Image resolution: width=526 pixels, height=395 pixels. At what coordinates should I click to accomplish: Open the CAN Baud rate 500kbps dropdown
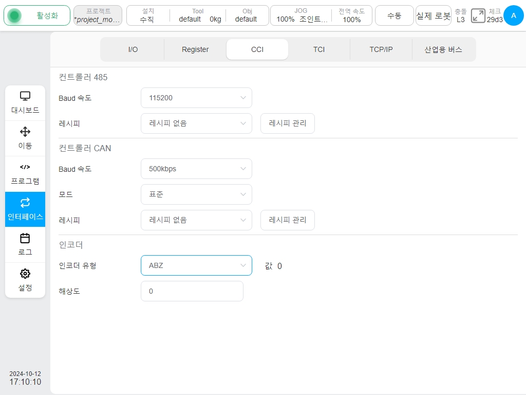click(196, 169)
